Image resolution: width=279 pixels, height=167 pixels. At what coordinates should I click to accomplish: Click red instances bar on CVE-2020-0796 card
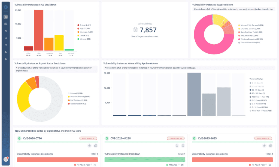click(57, 160)
